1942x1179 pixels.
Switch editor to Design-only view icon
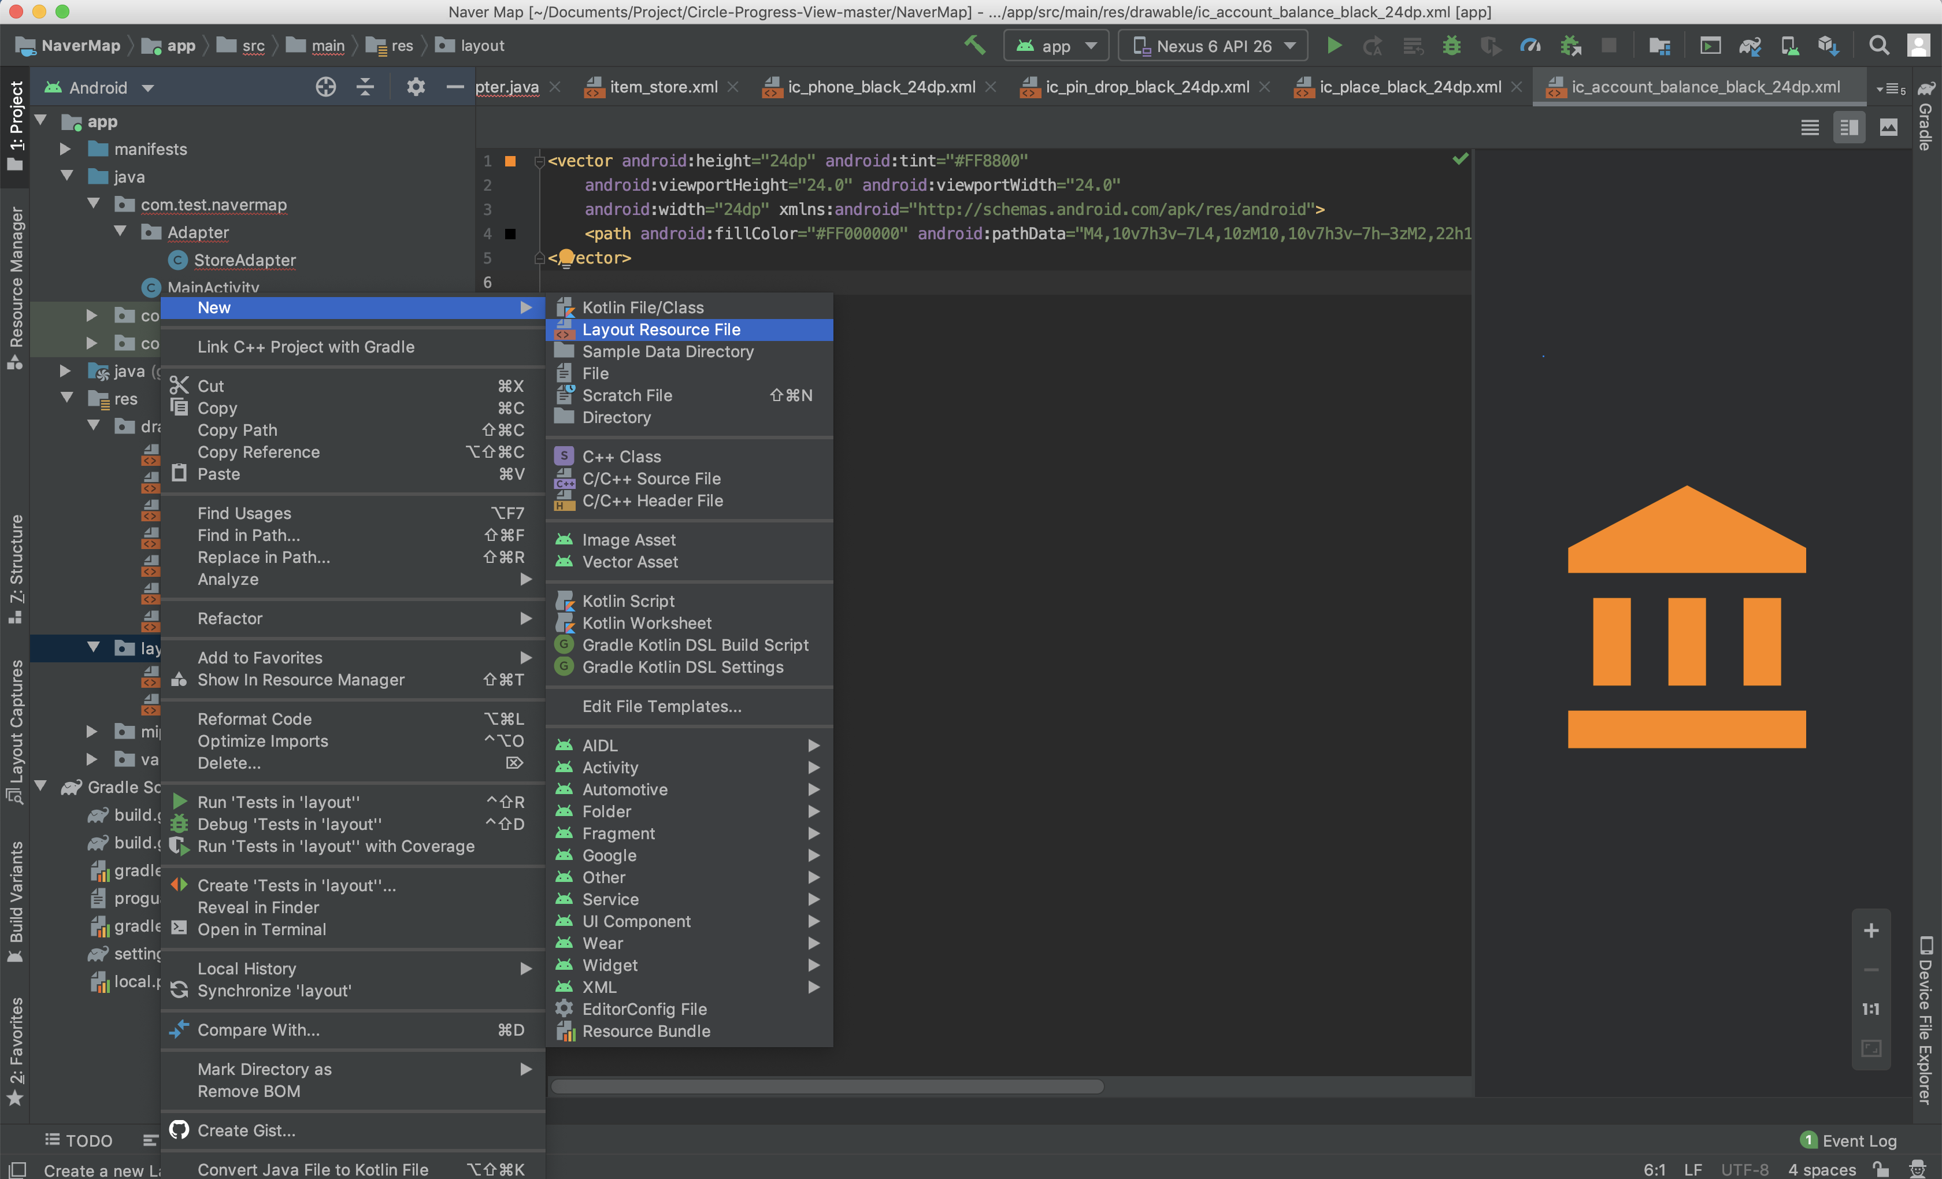point(1888,127)
